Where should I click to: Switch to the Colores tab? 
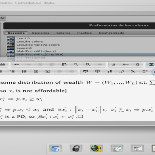point(63,33)
